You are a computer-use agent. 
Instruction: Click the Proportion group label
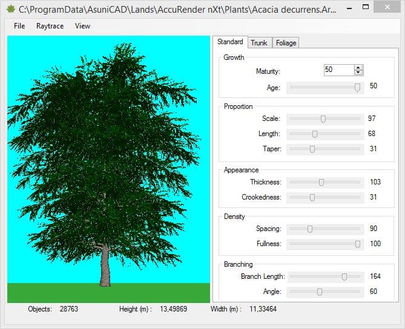click(238, 106)
